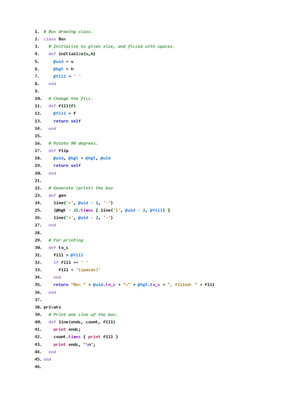This screenshot has width=298, height=398.
Task: Click the comment '# Generate (print) the box'
Action: (81, 188)
